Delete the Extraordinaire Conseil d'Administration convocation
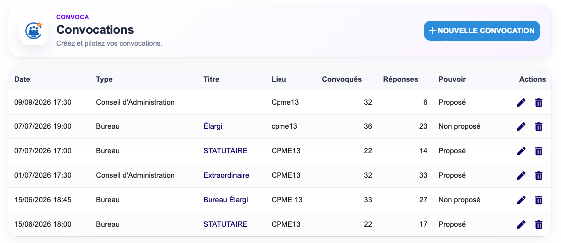 (x=538, y=176)
